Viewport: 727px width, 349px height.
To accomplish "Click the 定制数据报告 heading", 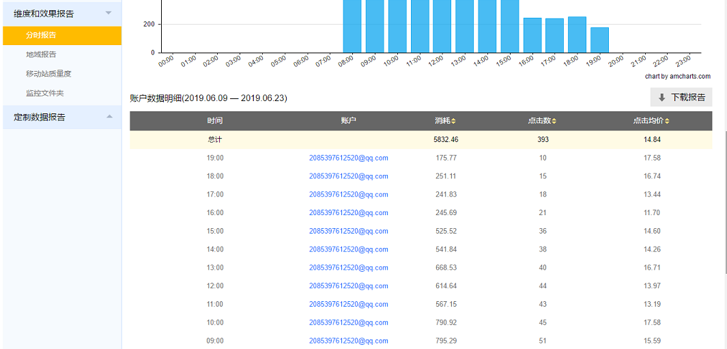I will pos(40,117).
